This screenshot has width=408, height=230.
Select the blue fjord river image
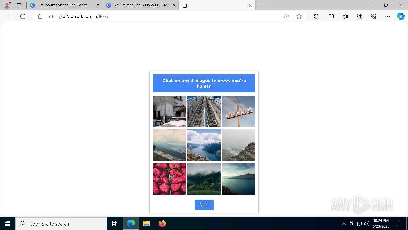coord(204,145)
